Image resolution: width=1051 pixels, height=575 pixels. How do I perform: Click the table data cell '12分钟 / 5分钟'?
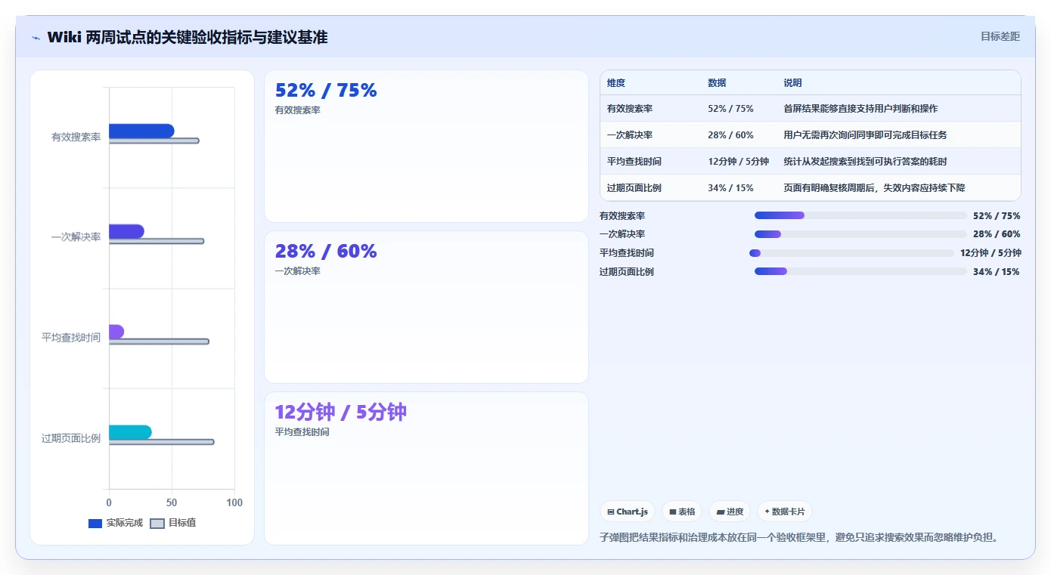click(x=738, y=162)
